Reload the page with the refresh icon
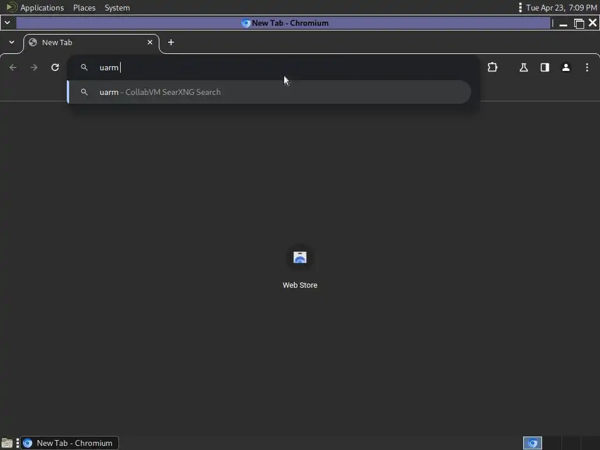Image resolution: width=600 pixels, height=450 pixels. click(55, 67)
